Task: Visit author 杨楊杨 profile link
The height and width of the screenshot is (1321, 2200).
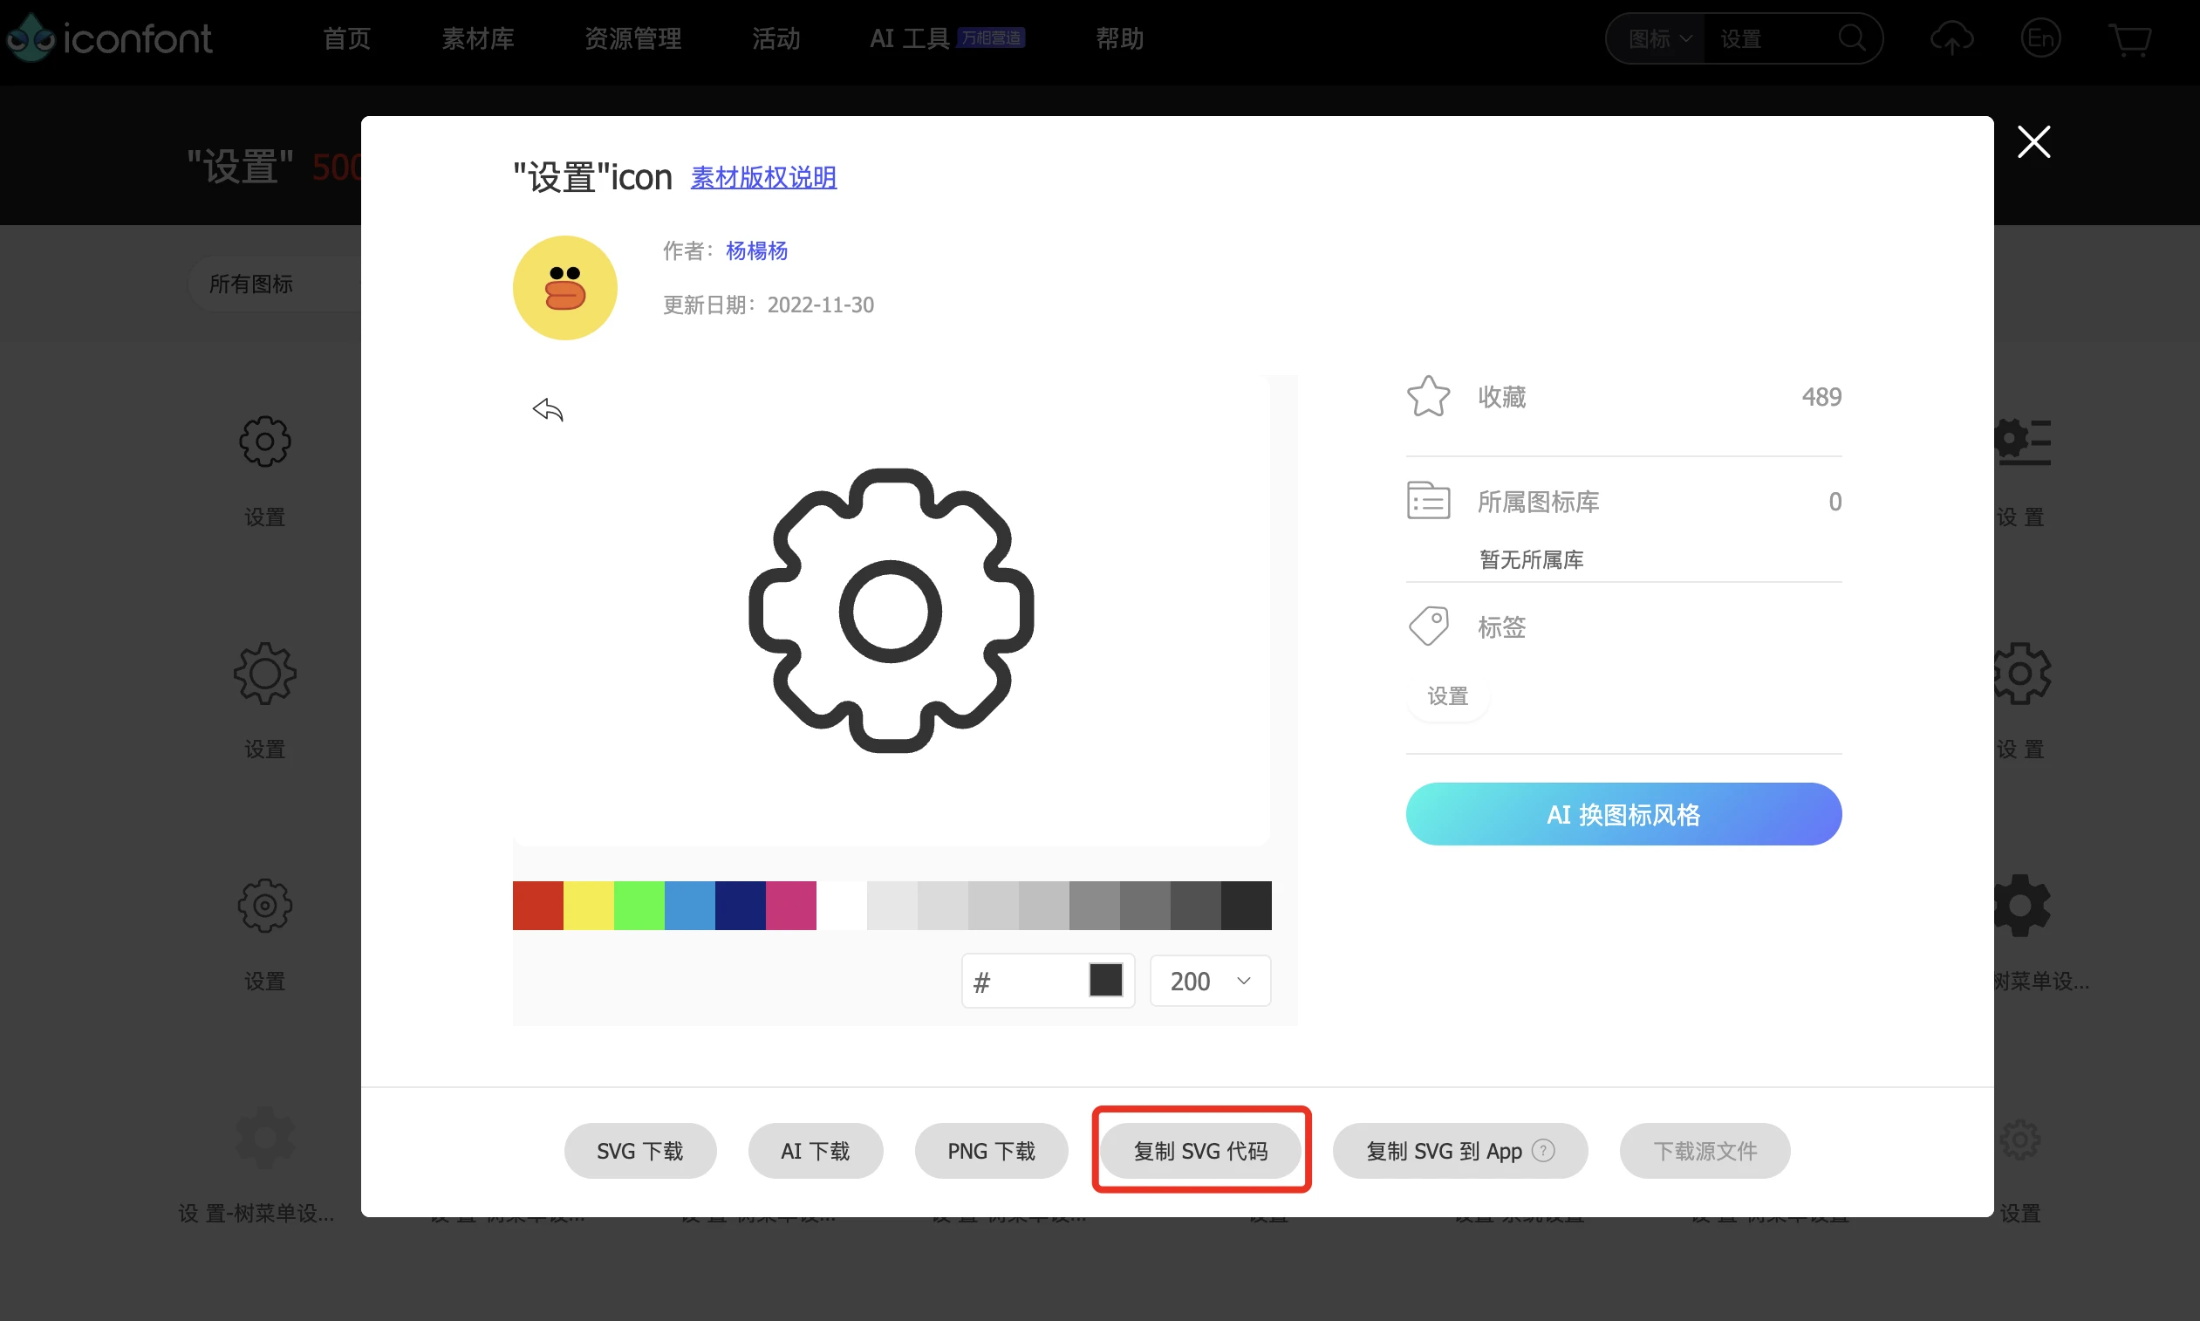Action: 755,250
